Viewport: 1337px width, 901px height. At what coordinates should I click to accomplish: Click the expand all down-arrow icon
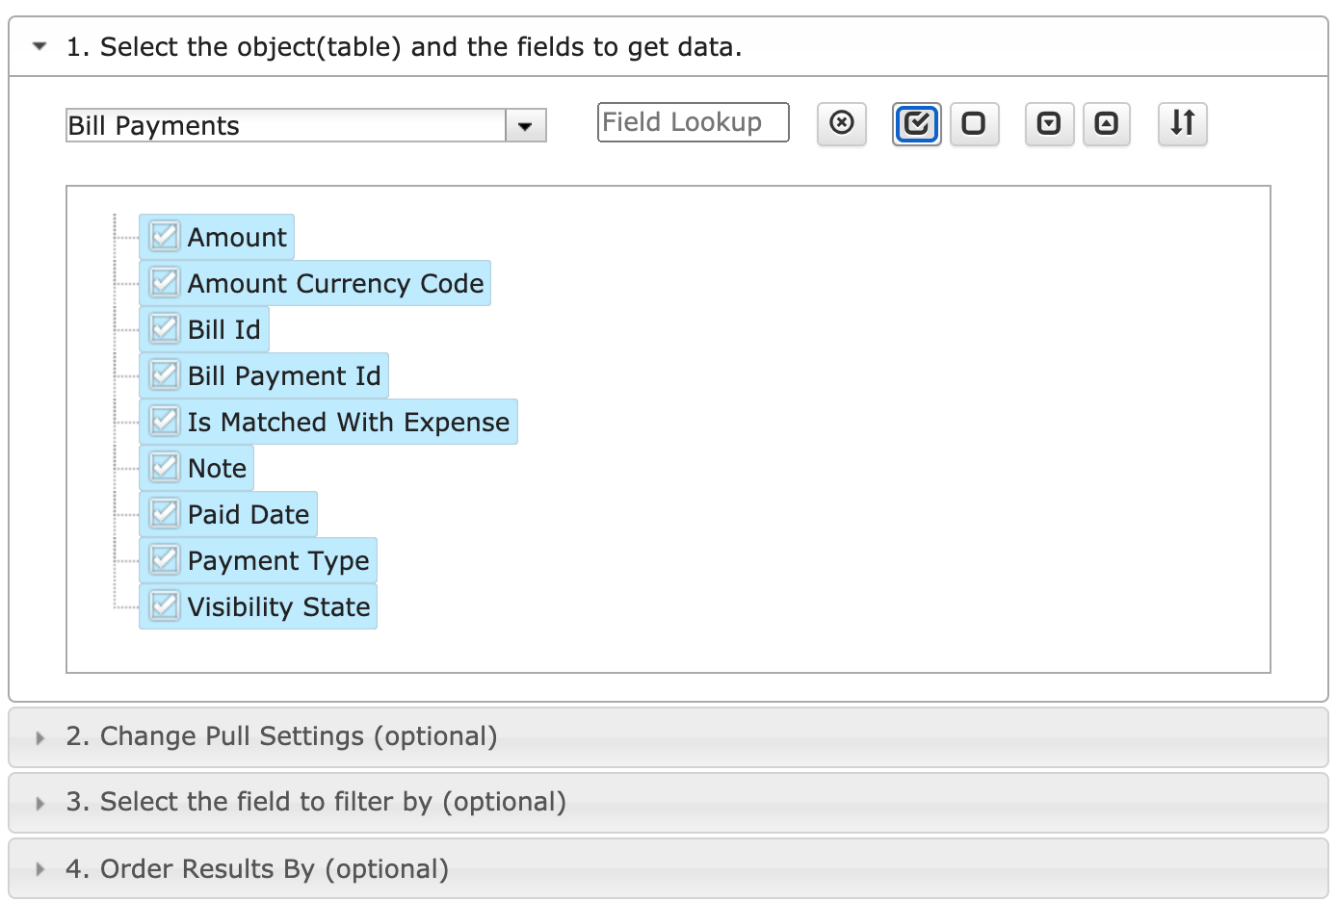1049,123
